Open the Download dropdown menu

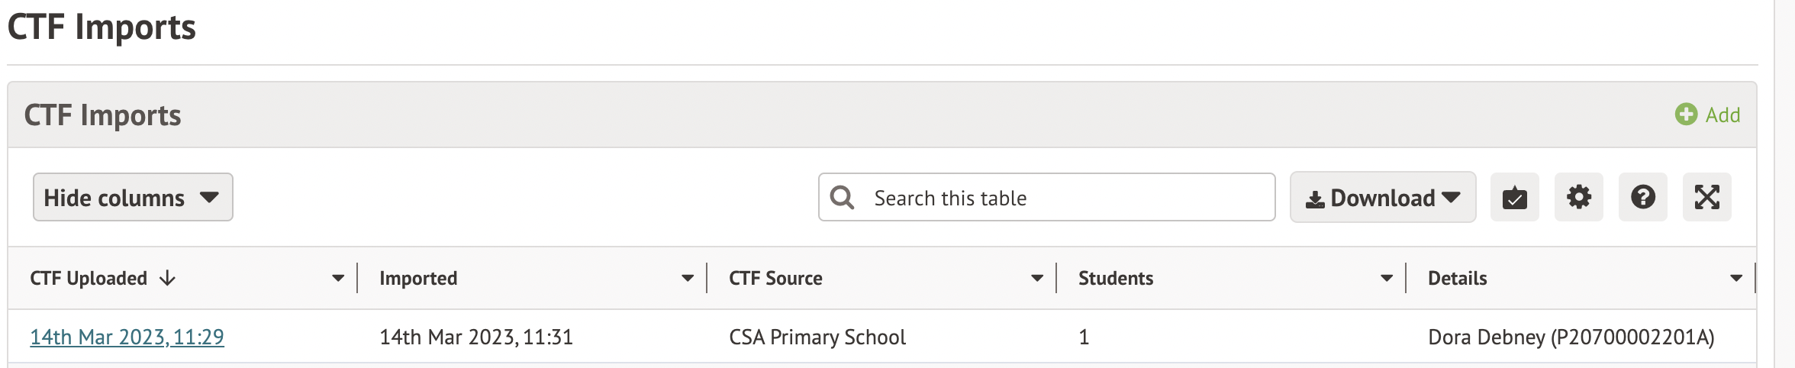point(1382,198)
